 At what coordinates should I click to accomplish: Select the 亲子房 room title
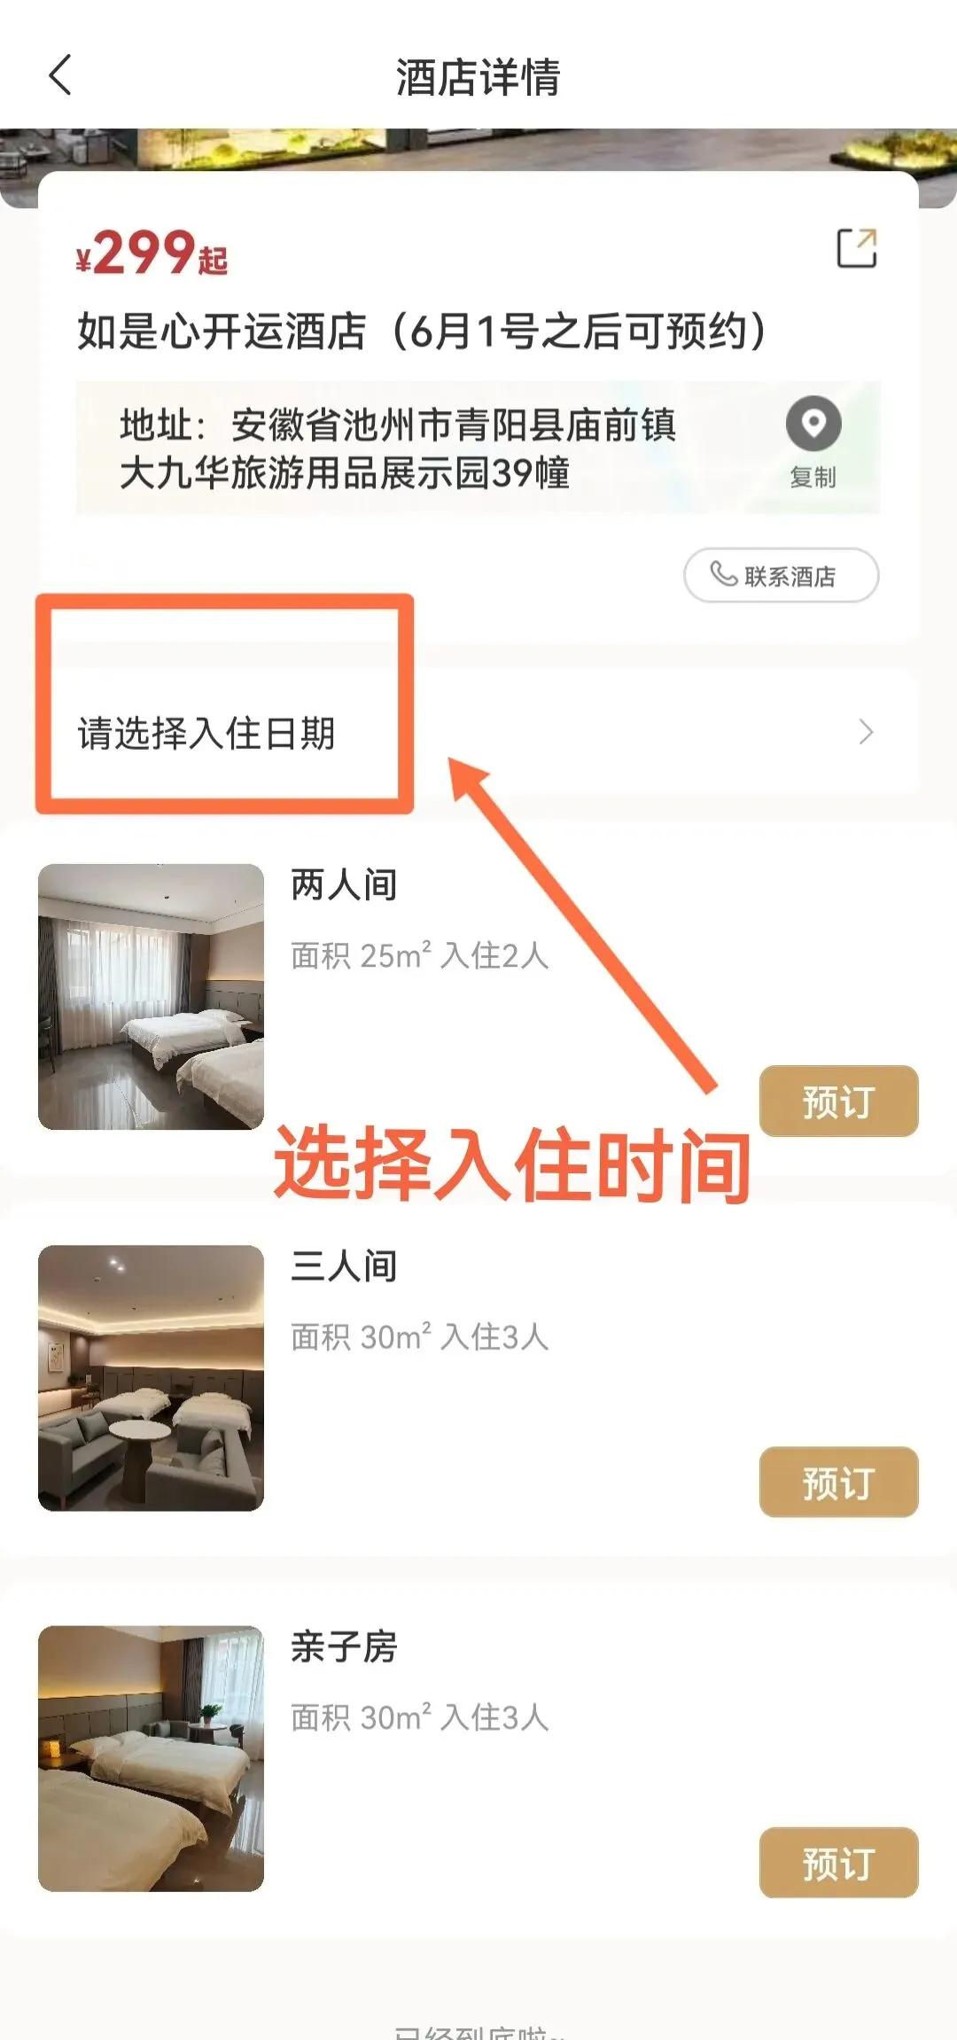click(x=344, y=1647)
